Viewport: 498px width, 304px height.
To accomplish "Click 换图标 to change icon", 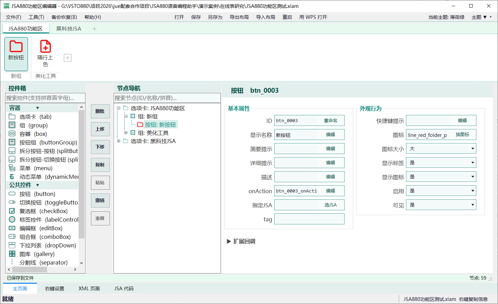I will tap(462, 135).
